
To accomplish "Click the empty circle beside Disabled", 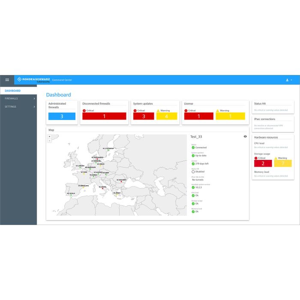I will coord(193,172).
